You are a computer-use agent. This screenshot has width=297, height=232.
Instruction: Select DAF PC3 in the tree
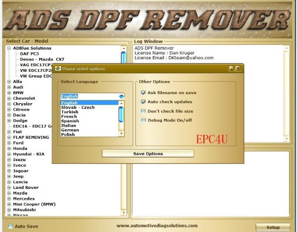(29, 54)
